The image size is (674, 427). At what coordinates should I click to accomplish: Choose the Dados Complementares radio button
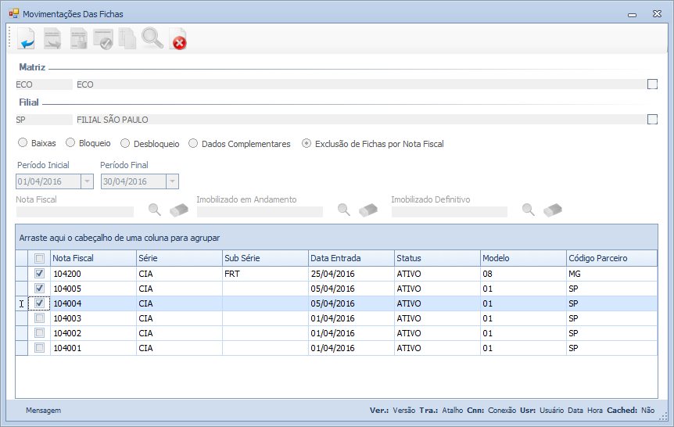point(193,144)
